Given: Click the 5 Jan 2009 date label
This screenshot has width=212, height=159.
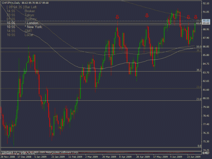Looking at the screenshot, I should 40,157.
